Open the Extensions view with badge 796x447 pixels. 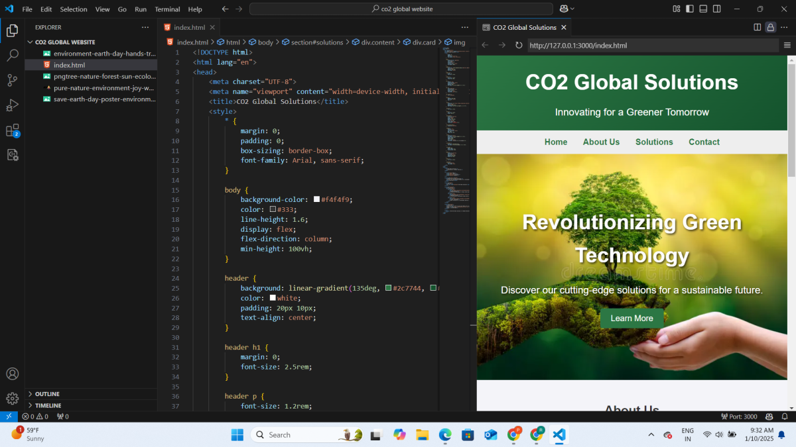pyautogui.click(x=12, y=130)
